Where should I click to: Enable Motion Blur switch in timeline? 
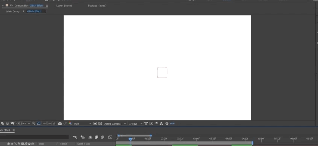[x=102, y=137]
